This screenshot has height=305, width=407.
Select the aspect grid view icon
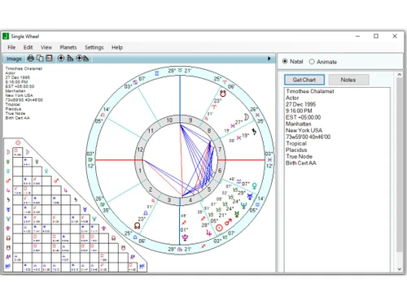70,58
